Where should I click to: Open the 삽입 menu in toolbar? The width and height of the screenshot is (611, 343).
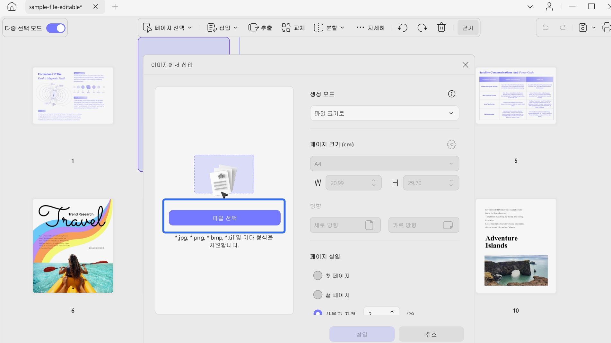pos(222,28)
